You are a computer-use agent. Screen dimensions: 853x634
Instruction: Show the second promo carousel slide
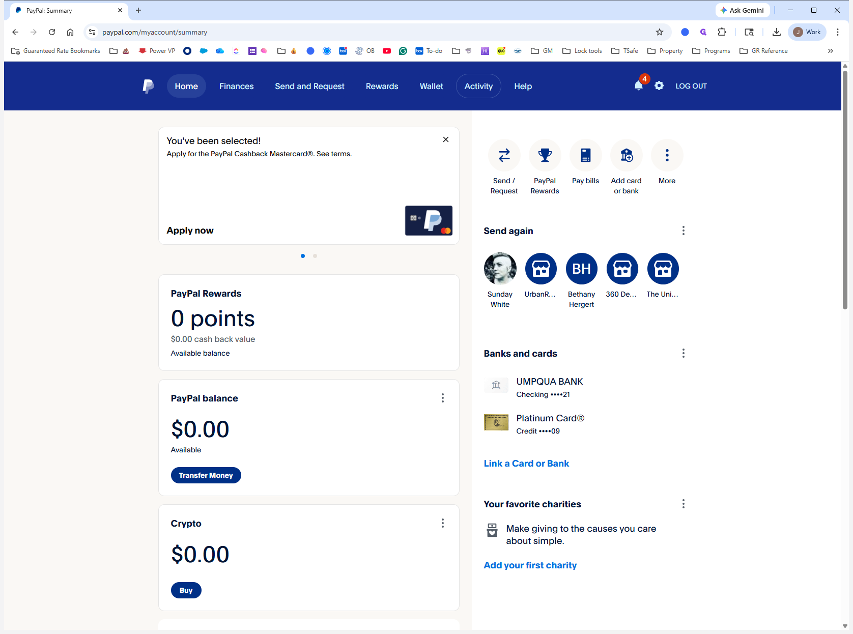pyautogui.click(x=315, y=256)
